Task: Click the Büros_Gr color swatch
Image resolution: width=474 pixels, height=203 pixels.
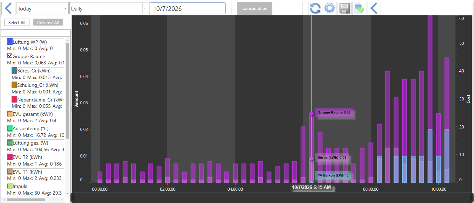Action: coord(14,70)
